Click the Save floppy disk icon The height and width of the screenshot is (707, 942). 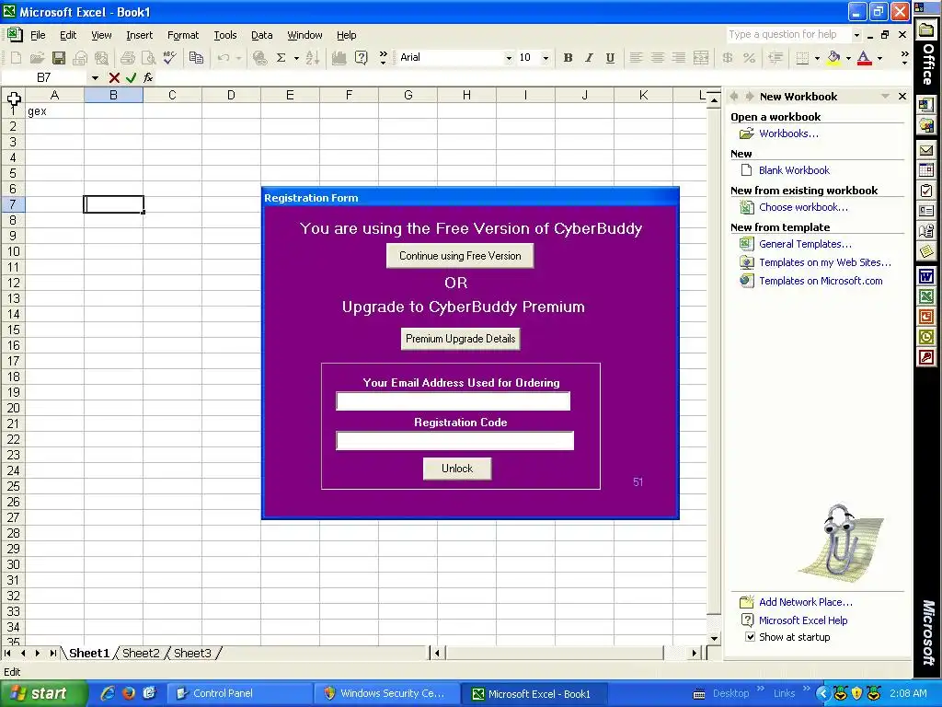58,58
